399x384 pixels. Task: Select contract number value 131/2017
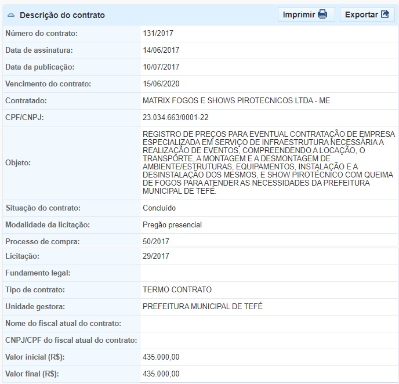pos(157,34)
